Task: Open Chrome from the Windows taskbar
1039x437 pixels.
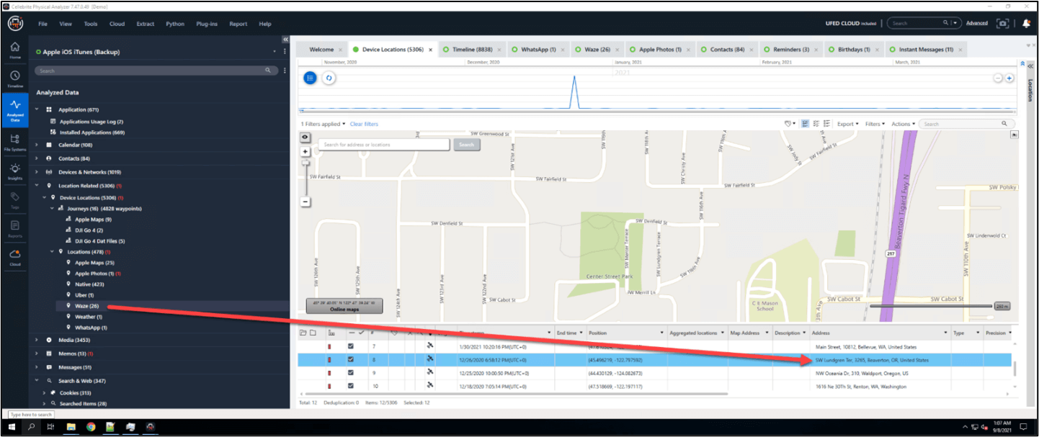Action: [91, 427]
